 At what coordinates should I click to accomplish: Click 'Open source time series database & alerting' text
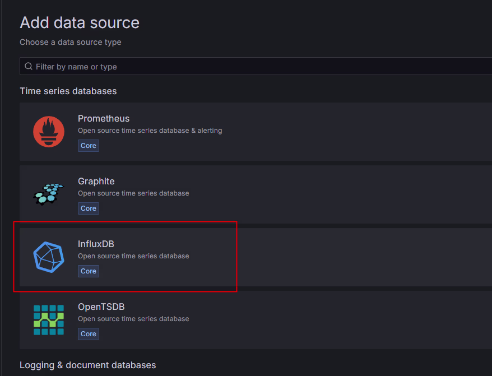point(150,131)
